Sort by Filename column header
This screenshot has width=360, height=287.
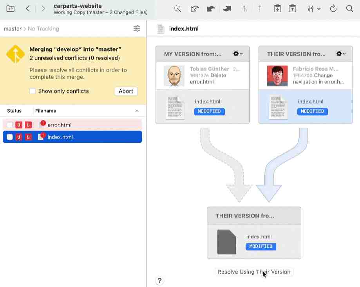coord(46,111)
